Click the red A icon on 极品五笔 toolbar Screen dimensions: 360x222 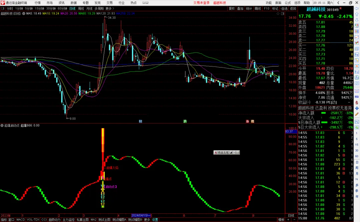[x=216, y=152]
